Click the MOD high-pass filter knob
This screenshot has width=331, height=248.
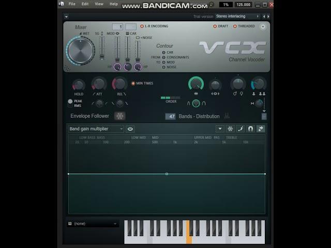(x=117, y=67)
